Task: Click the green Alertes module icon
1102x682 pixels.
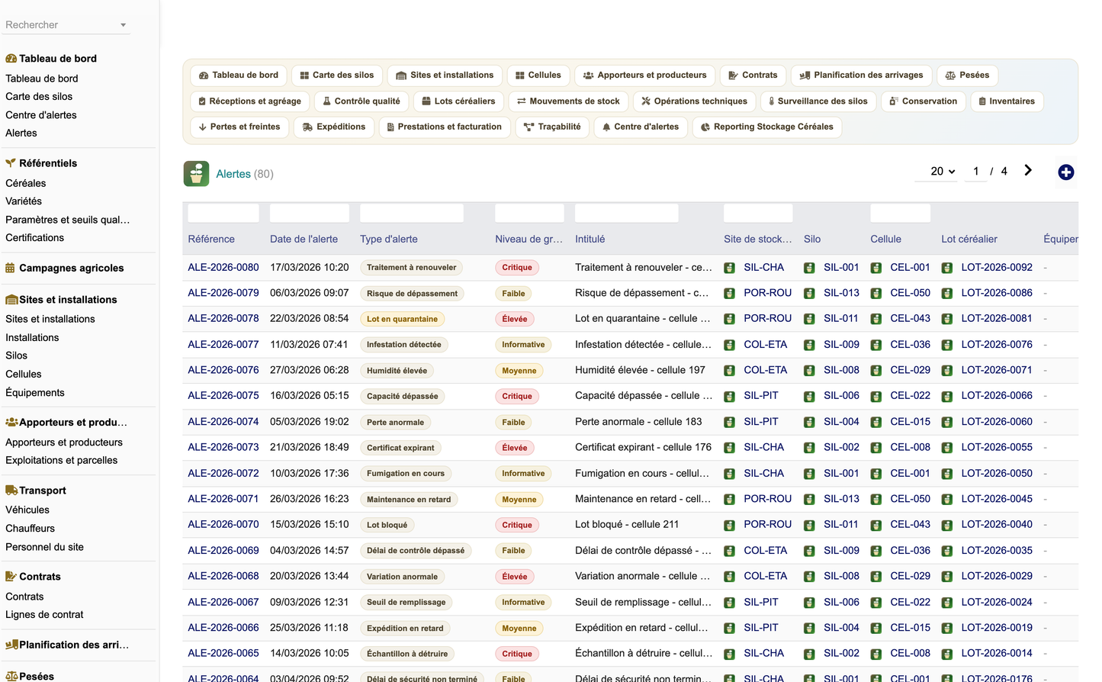Action: coord(196,174)
